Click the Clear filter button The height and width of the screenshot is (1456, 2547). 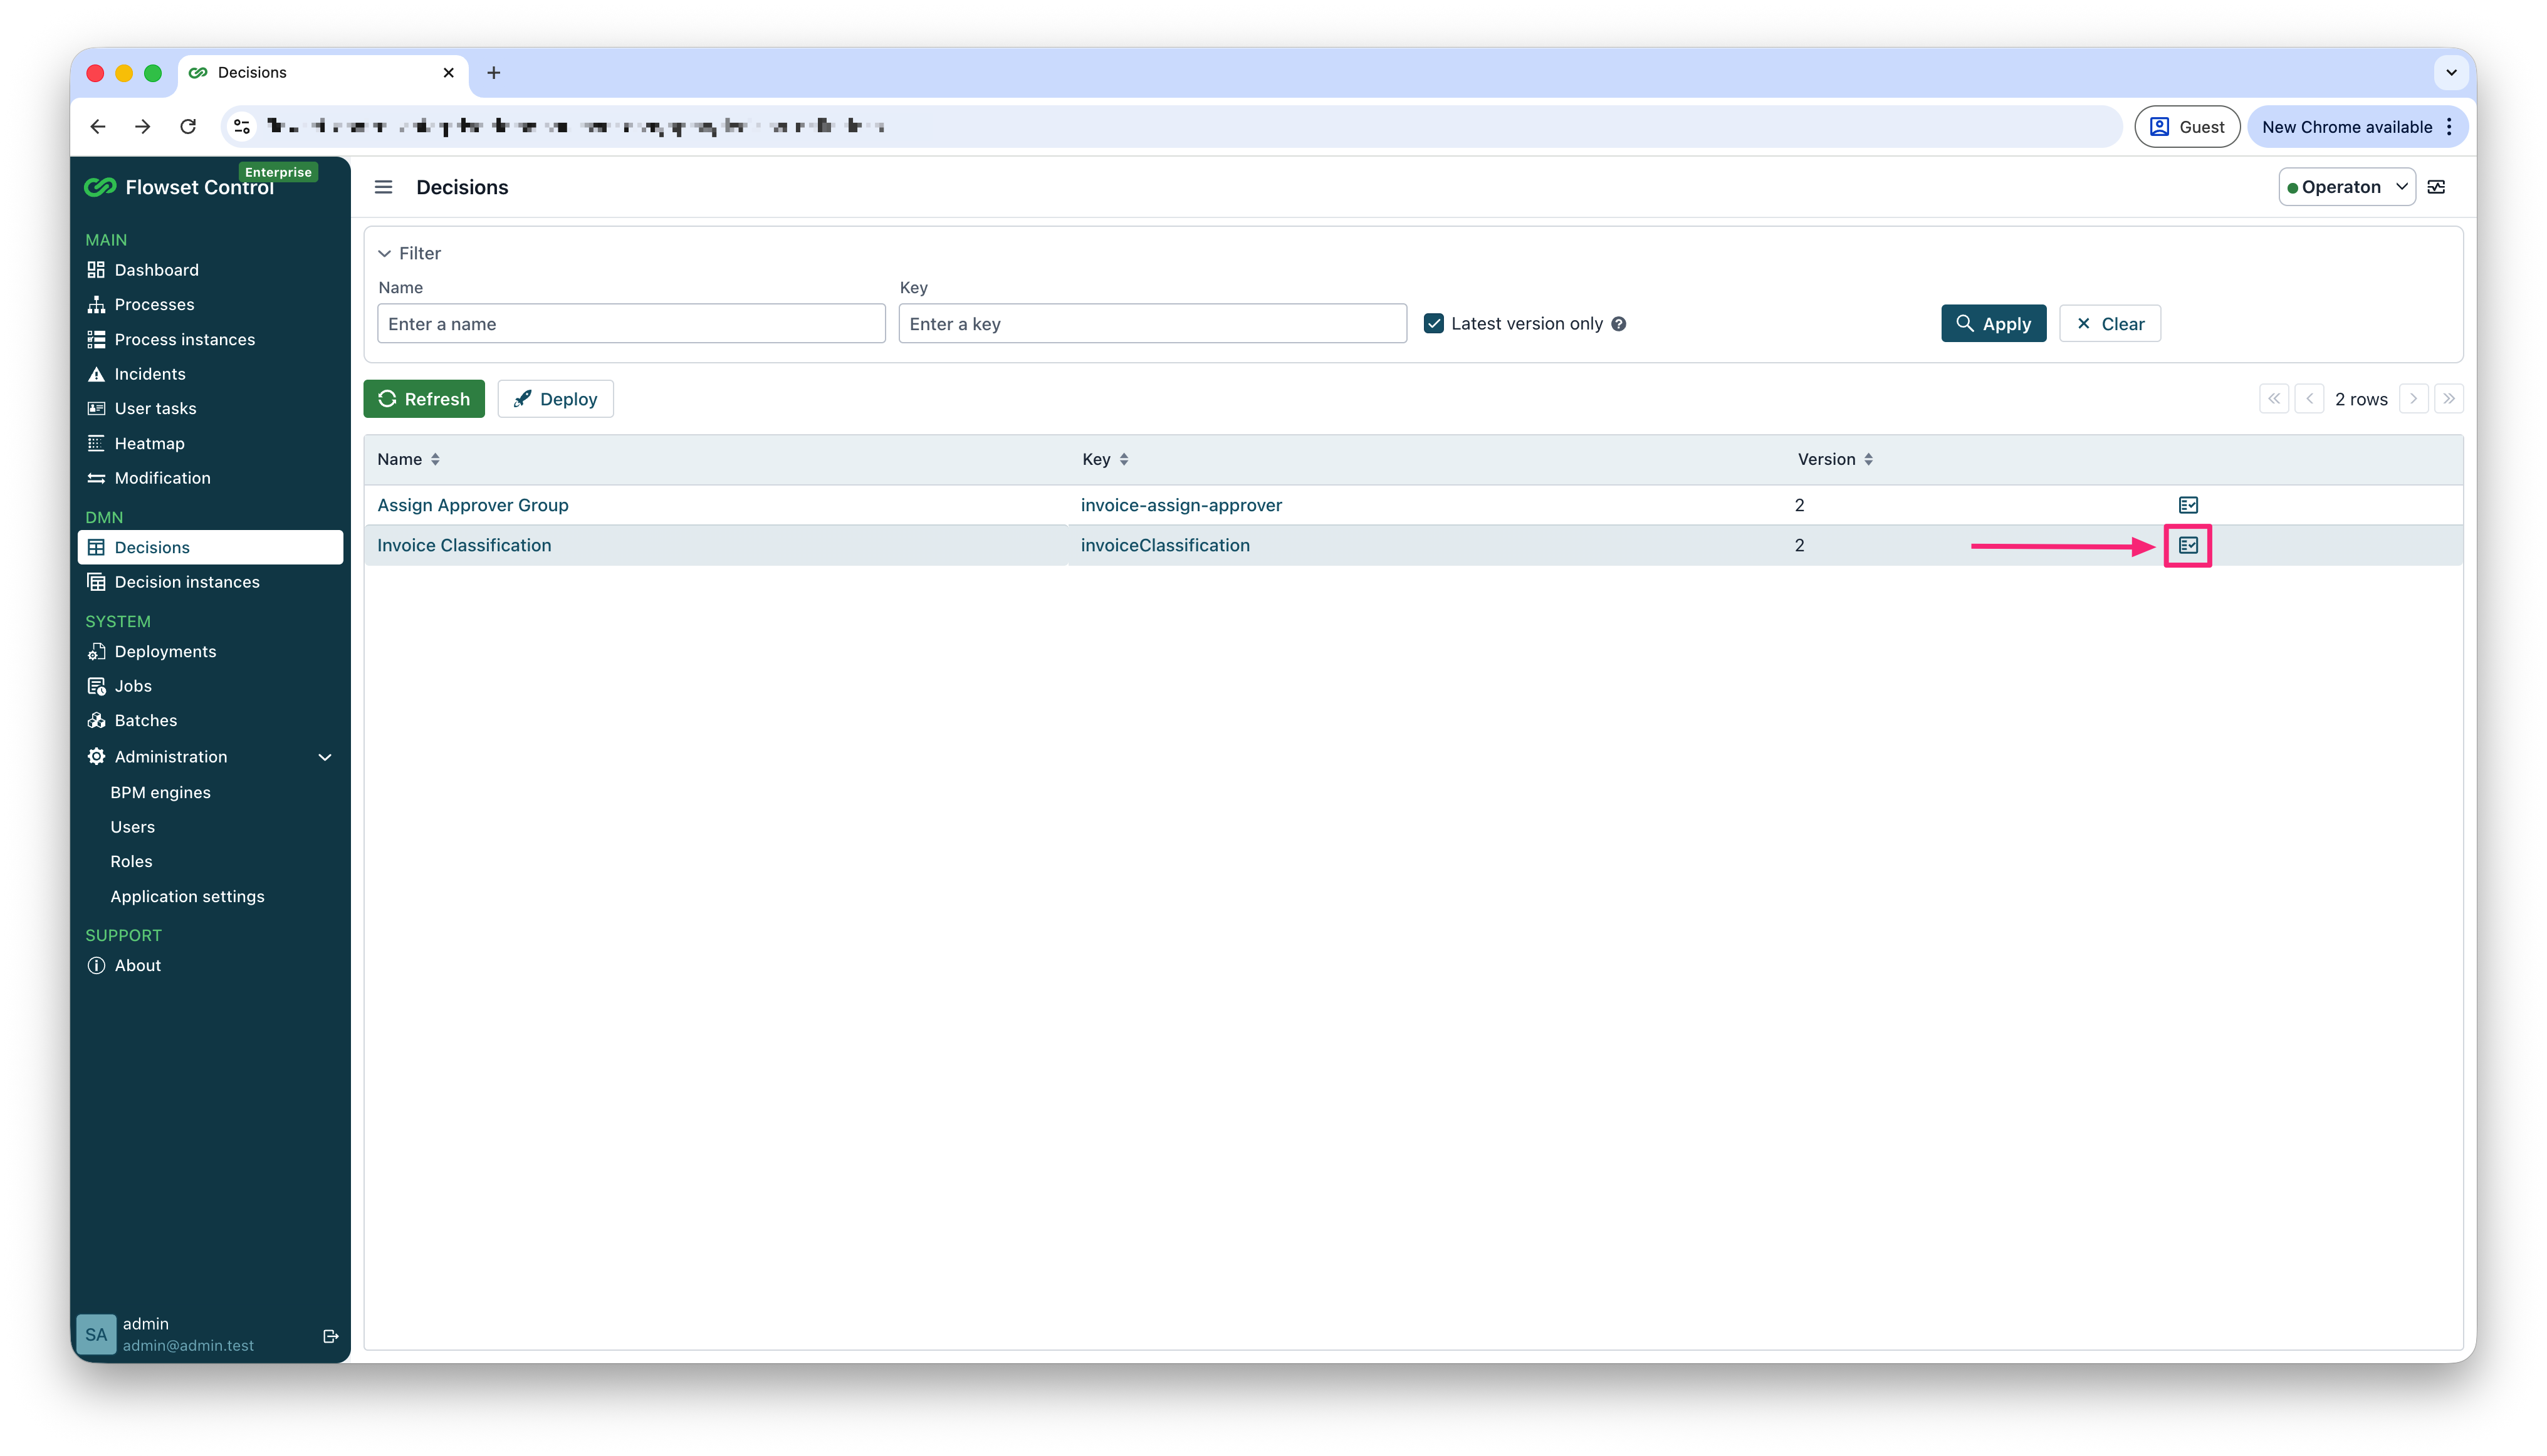(x=2109, y=324)
